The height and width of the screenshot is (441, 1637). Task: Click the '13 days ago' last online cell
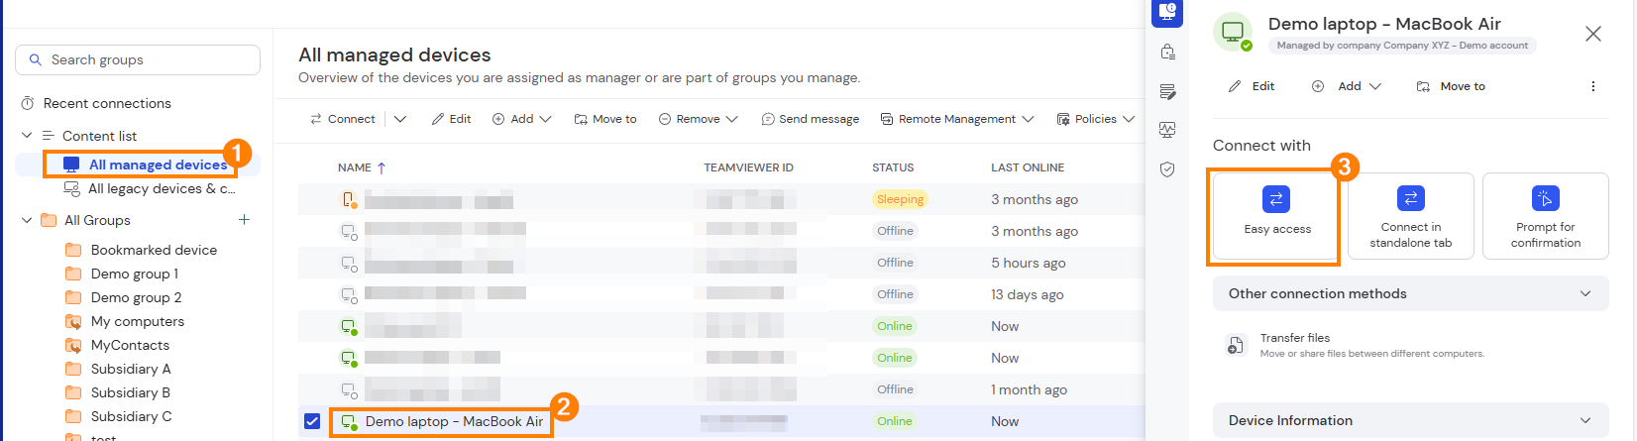1028,294
